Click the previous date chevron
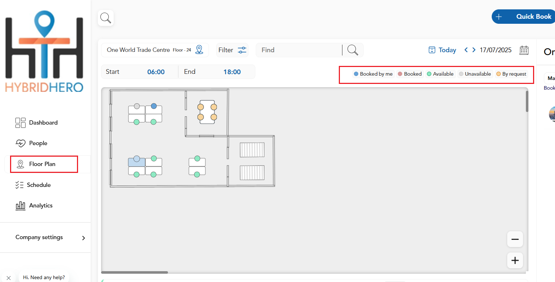This screenshot has width=555, height=282. 466,50
